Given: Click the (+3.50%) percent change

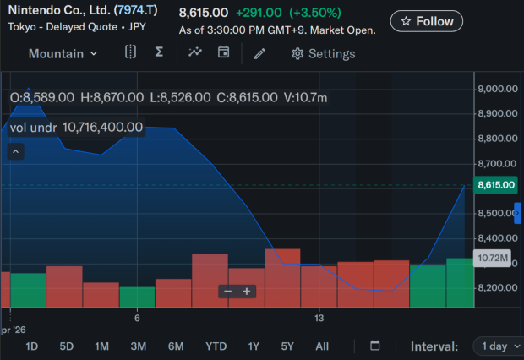Looking at the screenshot, I should tap(315, 13).
